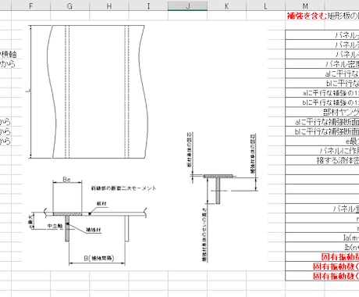The image size is (359, 297).
Task: Click the 'パネル密' table row cell
Action: click(322, 64)
